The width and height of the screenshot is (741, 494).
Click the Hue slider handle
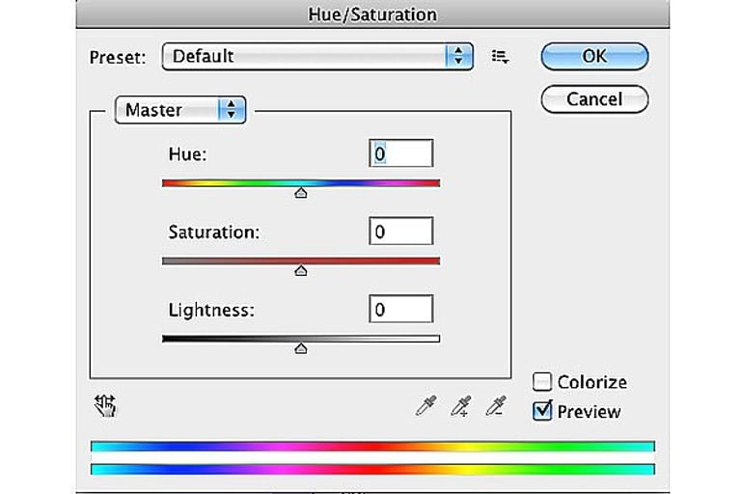pyautogui.click(x=301, y=193)
